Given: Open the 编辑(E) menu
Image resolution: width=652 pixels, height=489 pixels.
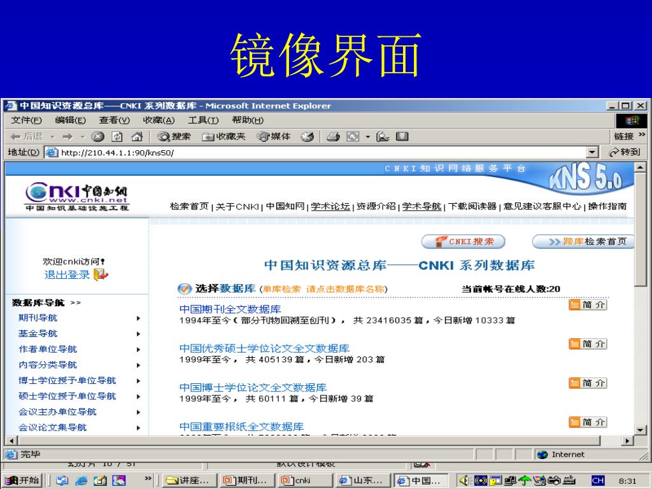Looking at the screenshot, I should click(70, 120).
